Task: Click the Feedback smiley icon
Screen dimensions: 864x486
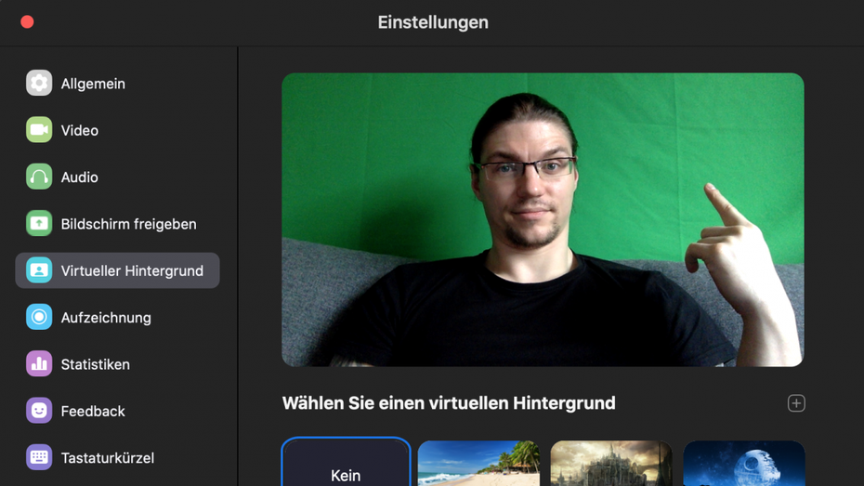Action: click(39, 411)
